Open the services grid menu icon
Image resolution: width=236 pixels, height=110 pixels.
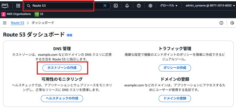click(x=18, y=6)
